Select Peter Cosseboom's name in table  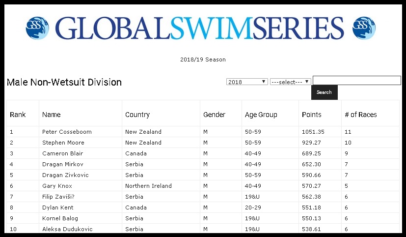click(67, 132)
